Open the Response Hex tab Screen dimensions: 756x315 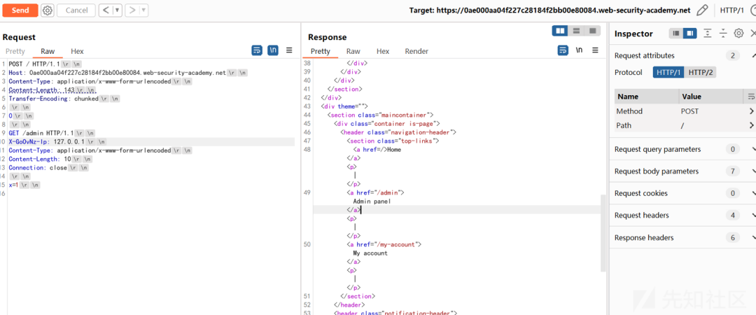[383, 51]
